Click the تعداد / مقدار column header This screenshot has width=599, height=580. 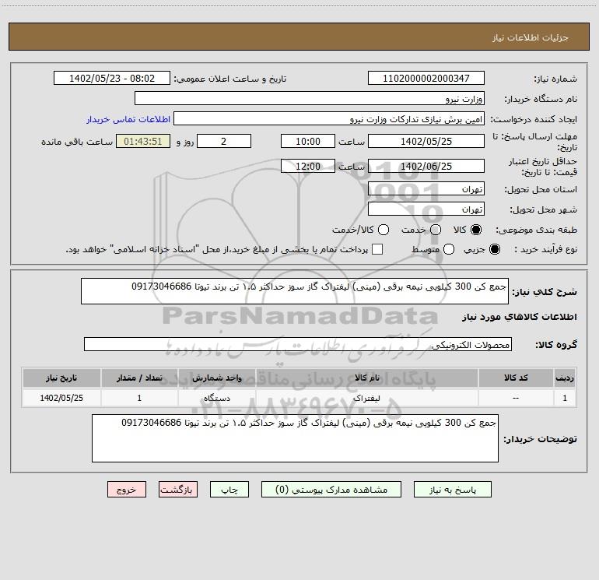pyautogui.click(x=139, y=378)
